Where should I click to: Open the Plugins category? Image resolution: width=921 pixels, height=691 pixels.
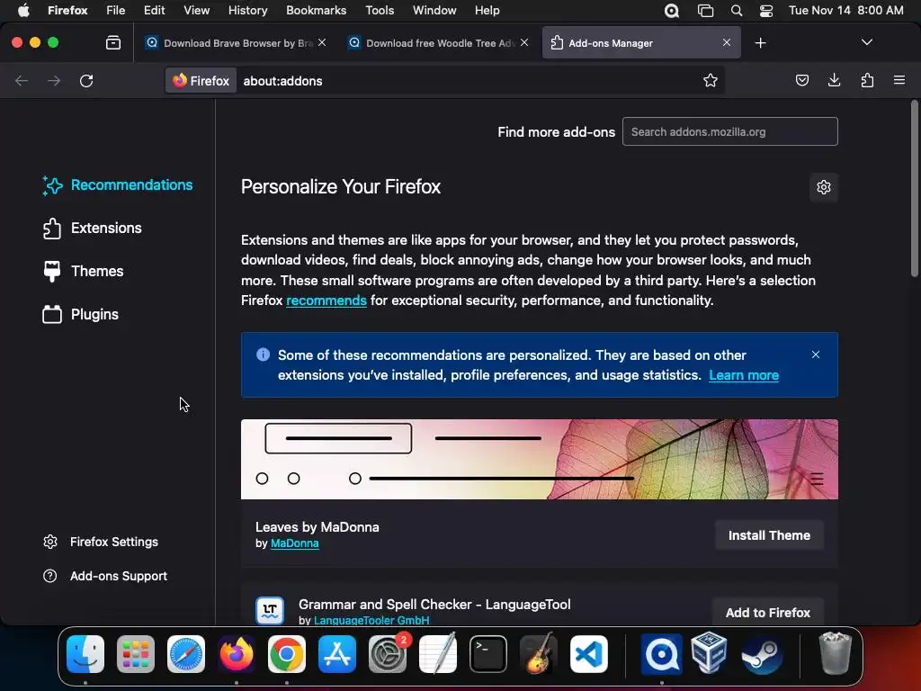tap(80, 314)
